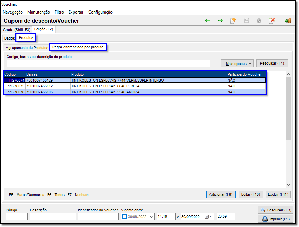This screenshot has width=299, height=227.
Task: Click NÃO in the 6646 CEREJA row
Action: point(231,86)
